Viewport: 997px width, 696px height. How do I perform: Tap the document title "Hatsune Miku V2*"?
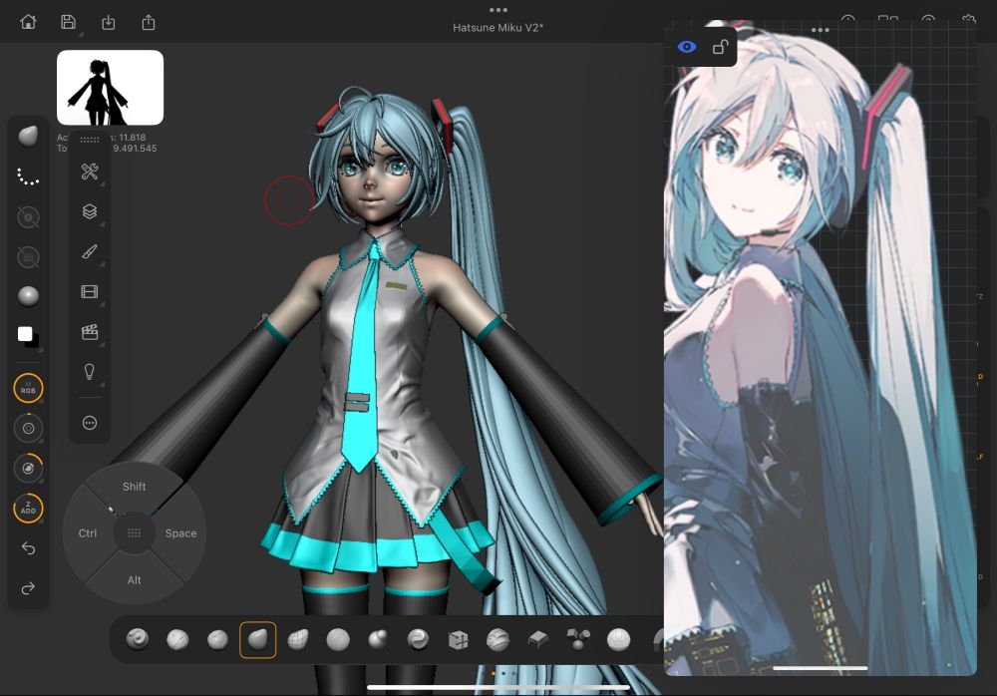click(x=498, y=27)
